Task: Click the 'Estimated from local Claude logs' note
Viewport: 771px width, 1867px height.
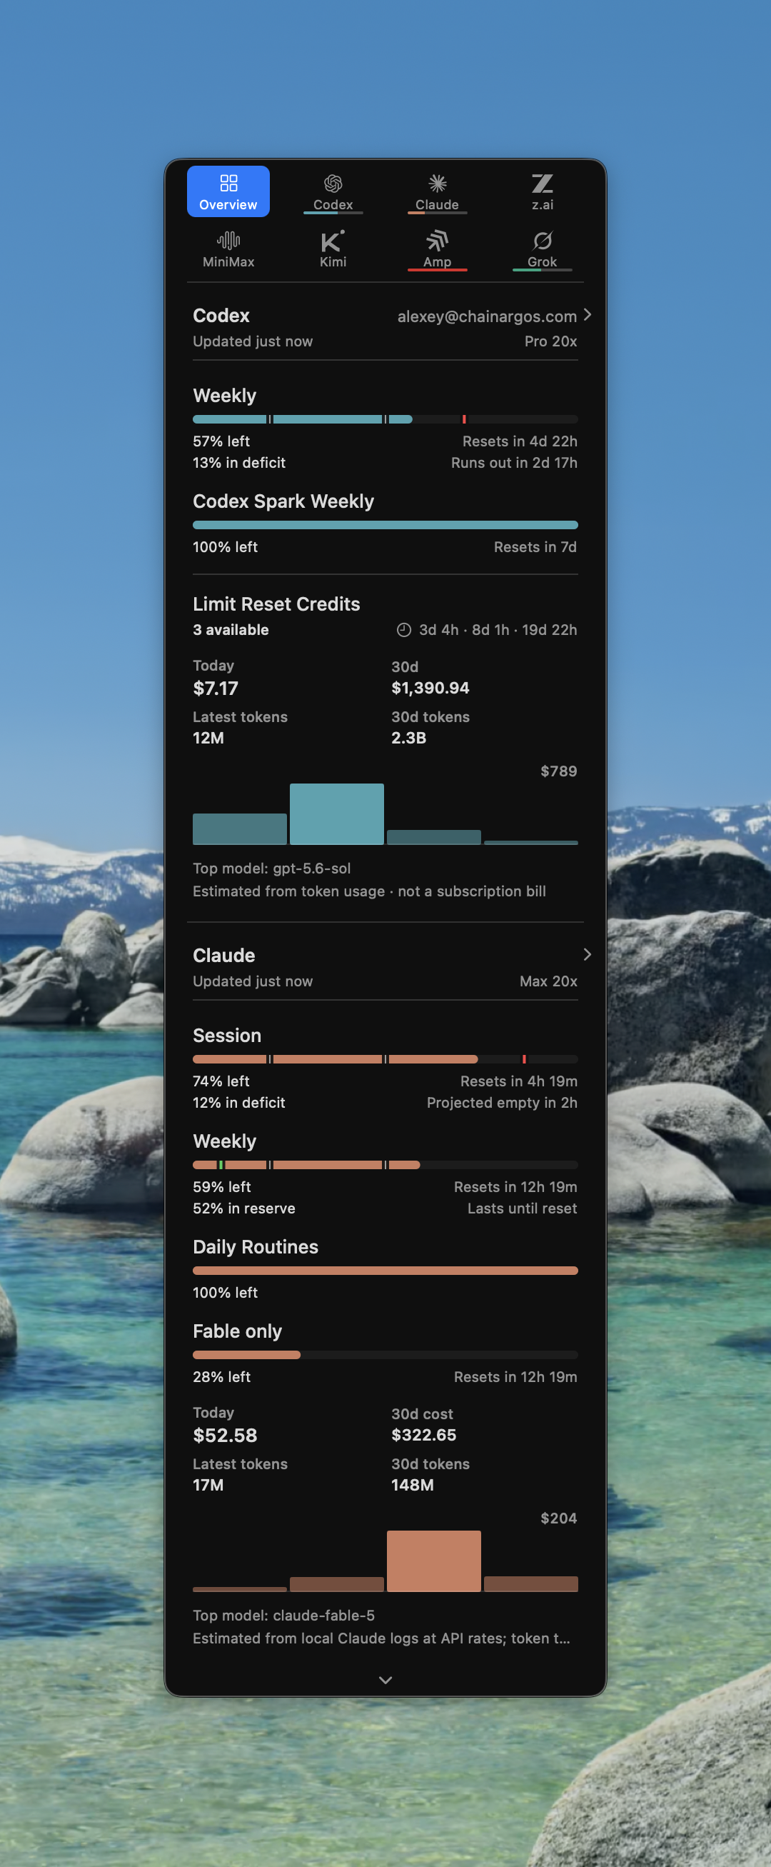Action: coord(382,1638)
